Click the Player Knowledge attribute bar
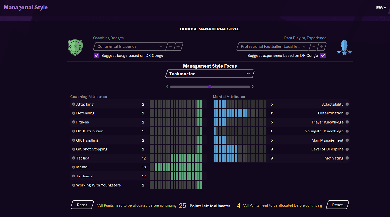Viewport: 390px width, 217px height. [x=240, y=122]
